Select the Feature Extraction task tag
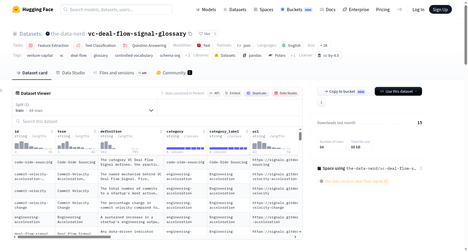Image resolution: width=468 pixels, height=252 pixels. (49, 45)
